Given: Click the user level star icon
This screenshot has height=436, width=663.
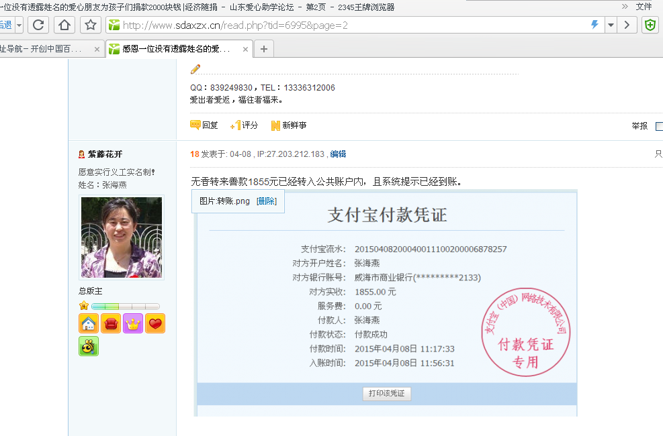Looking at the screenshot, I should point(84,306).
